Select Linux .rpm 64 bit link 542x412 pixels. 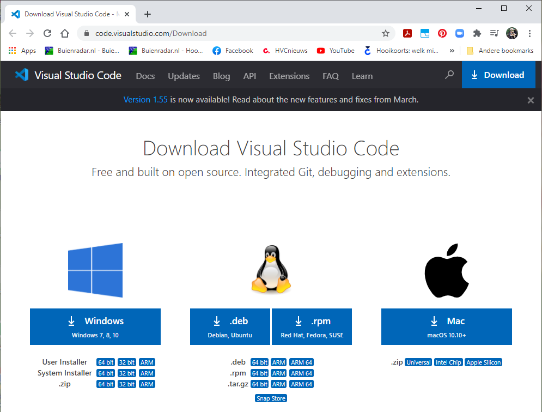[x=260, y=373]
